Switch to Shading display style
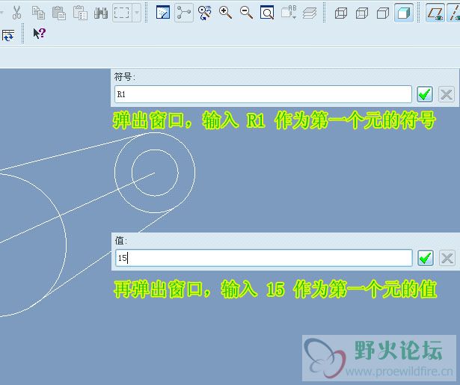This screenshot has height=385, width=460. point(404,13)
